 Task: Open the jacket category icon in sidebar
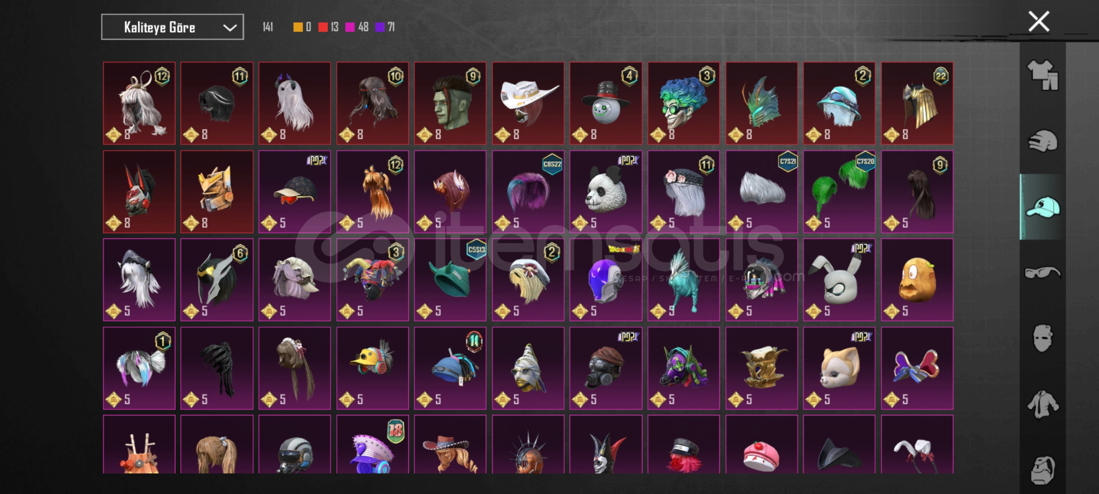(1043, 404)
